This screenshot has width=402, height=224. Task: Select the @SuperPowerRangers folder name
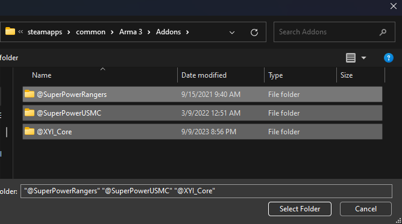(72, 95)
